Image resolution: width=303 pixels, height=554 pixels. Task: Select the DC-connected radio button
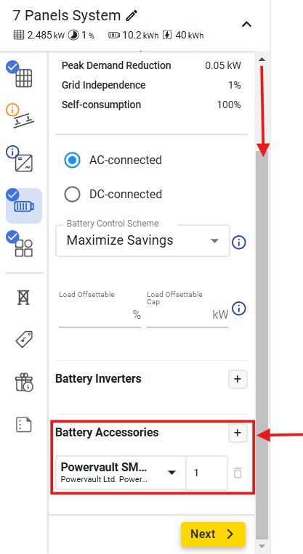73,194
